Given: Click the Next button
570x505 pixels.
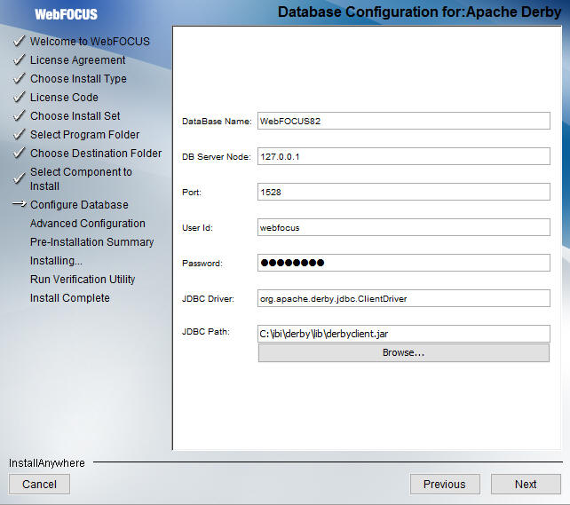Looking at the screenshot, I should [526, 484].
